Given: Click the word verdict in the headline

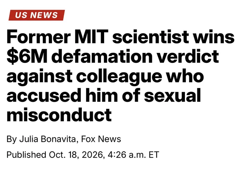Looking at the screenshot, I should [188, 56].
